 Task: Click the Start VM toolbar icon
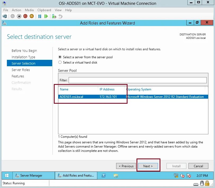point(12,16)
